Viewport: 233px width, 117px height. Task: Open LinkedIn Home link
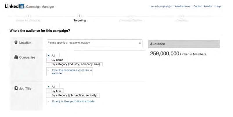(x=182, y=6)
